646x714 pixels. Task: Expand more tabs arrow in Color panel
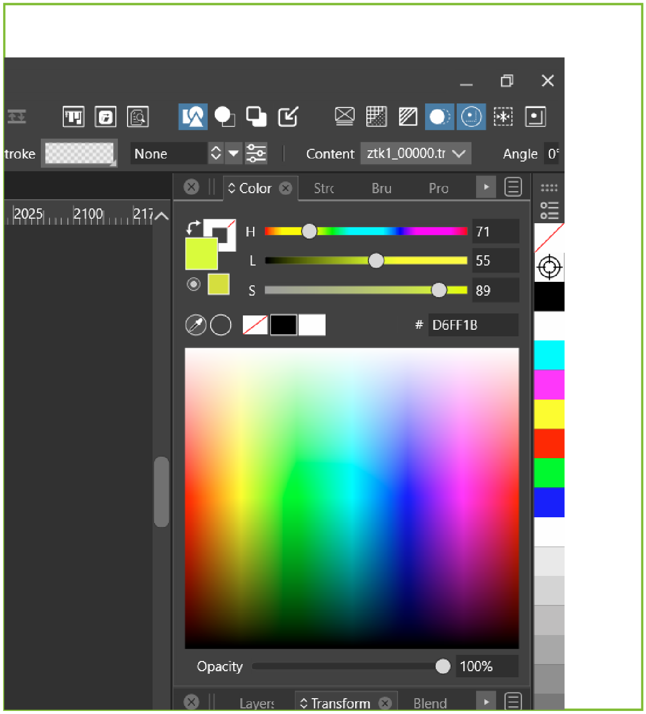click(x=486, y=187)
